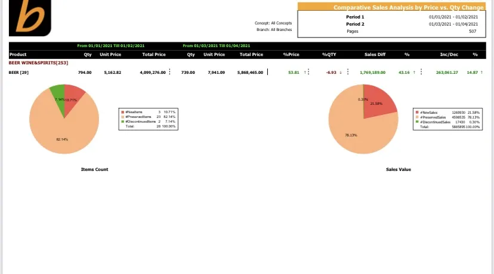494x274 pixels.
Task: Click the quantity value 794.00
Action: 85,72
